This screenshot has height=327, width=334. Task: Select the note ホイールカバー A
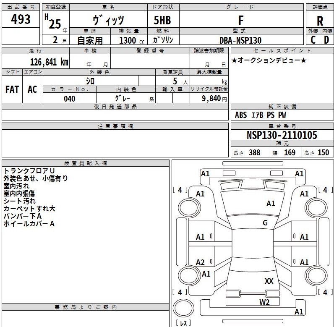point(29,224)
